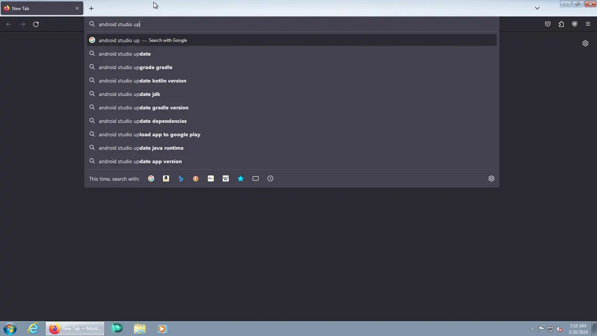
Task: Go back one page
Action: [x=9, y=24]
